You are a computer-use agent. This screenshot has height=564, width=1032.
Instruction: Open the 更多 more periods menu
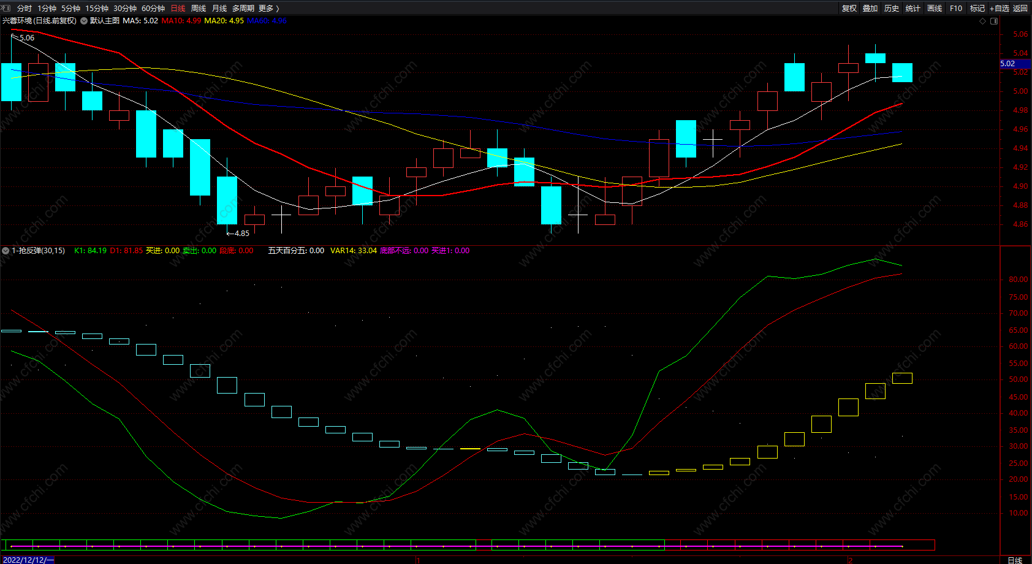tap(269, 8)
